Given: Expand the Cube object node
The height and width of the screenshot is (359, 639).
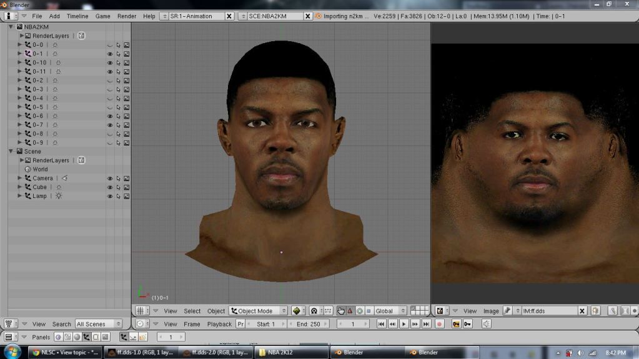Looking at the screenshot, I should 19,187.
